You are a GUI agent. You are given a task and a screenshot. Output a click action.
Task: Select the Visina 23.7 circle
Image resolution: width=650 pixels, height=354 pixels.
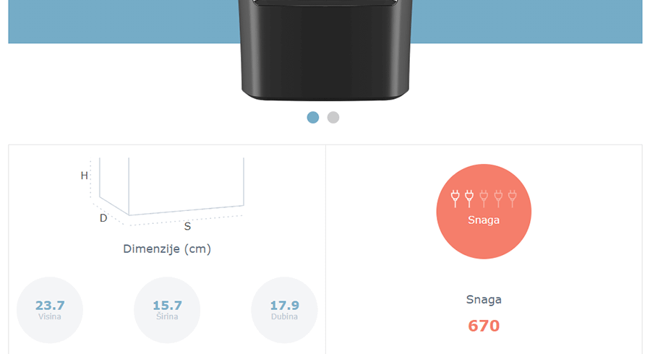click(50, 310)
